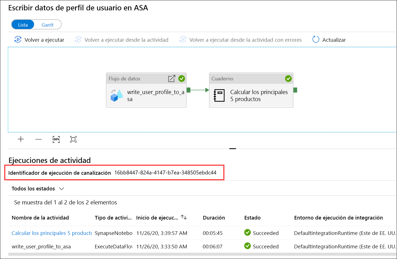The height and width of the screenshot is (259, 397).
Task: Click Volver a ejecutar desde la actividad
Action: click(x=122, y=40)
